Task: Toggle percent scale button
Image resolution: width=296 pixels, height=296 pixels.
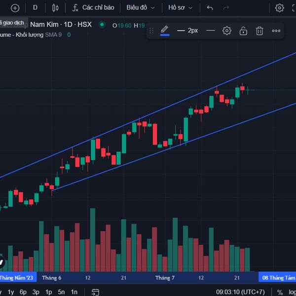Action: [x=280, y=292]
